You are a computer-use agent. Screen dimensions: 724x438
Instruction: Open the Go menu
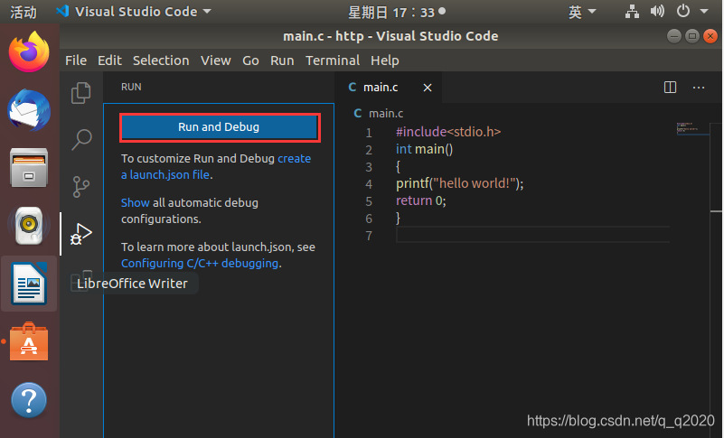click(x=250, y=61)
